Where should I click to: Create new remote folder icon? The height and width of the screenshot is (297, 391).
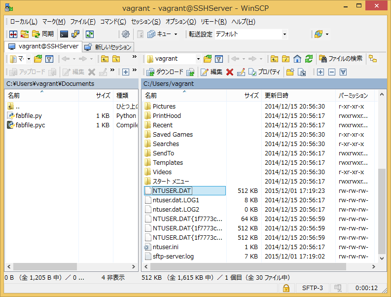coord(290,72)
